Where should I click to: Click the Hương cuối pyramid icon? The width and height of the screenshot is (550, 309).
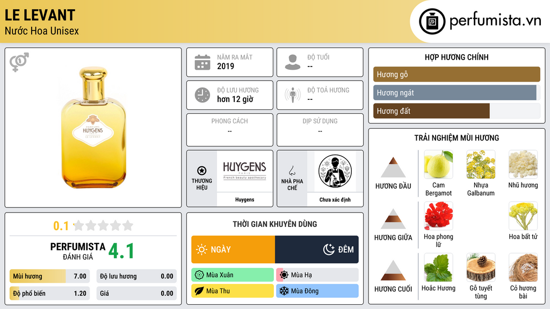393,270
